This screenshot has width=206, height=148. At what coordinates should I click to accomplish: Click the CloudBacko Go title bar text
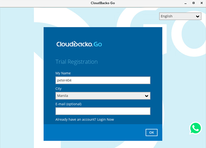click(103, 3)
